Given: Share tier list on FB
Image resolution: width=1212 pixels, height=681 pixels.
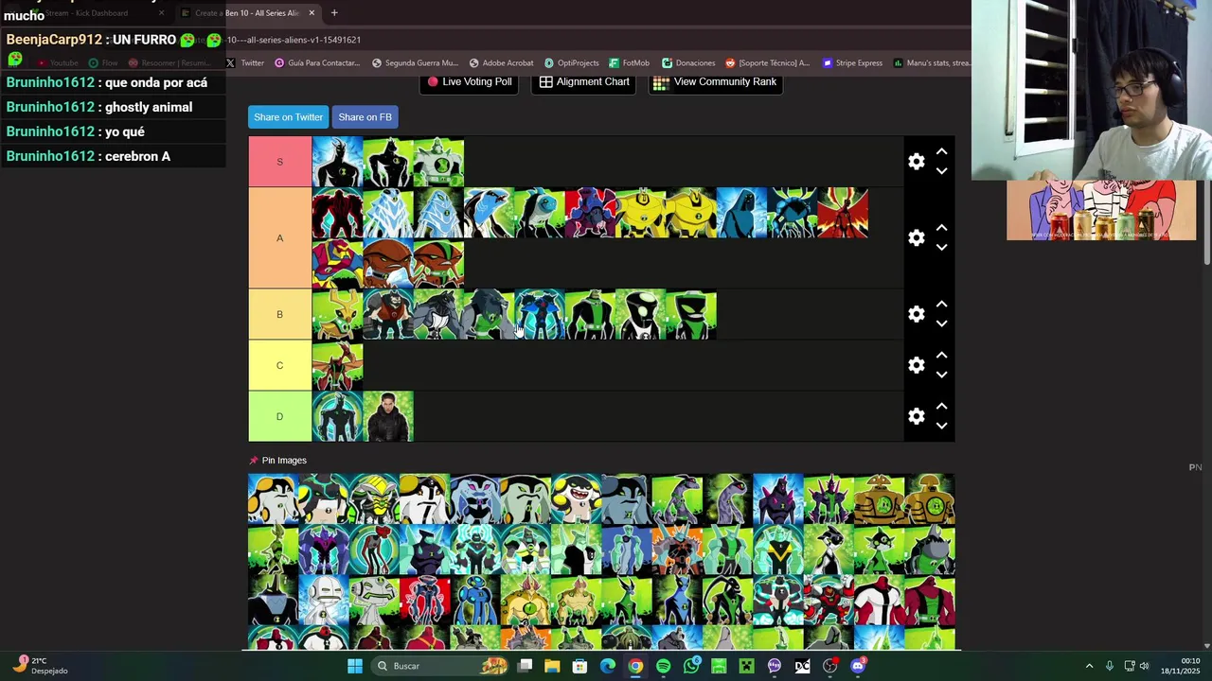Looking at the screenshot, I should click(365, 117).
